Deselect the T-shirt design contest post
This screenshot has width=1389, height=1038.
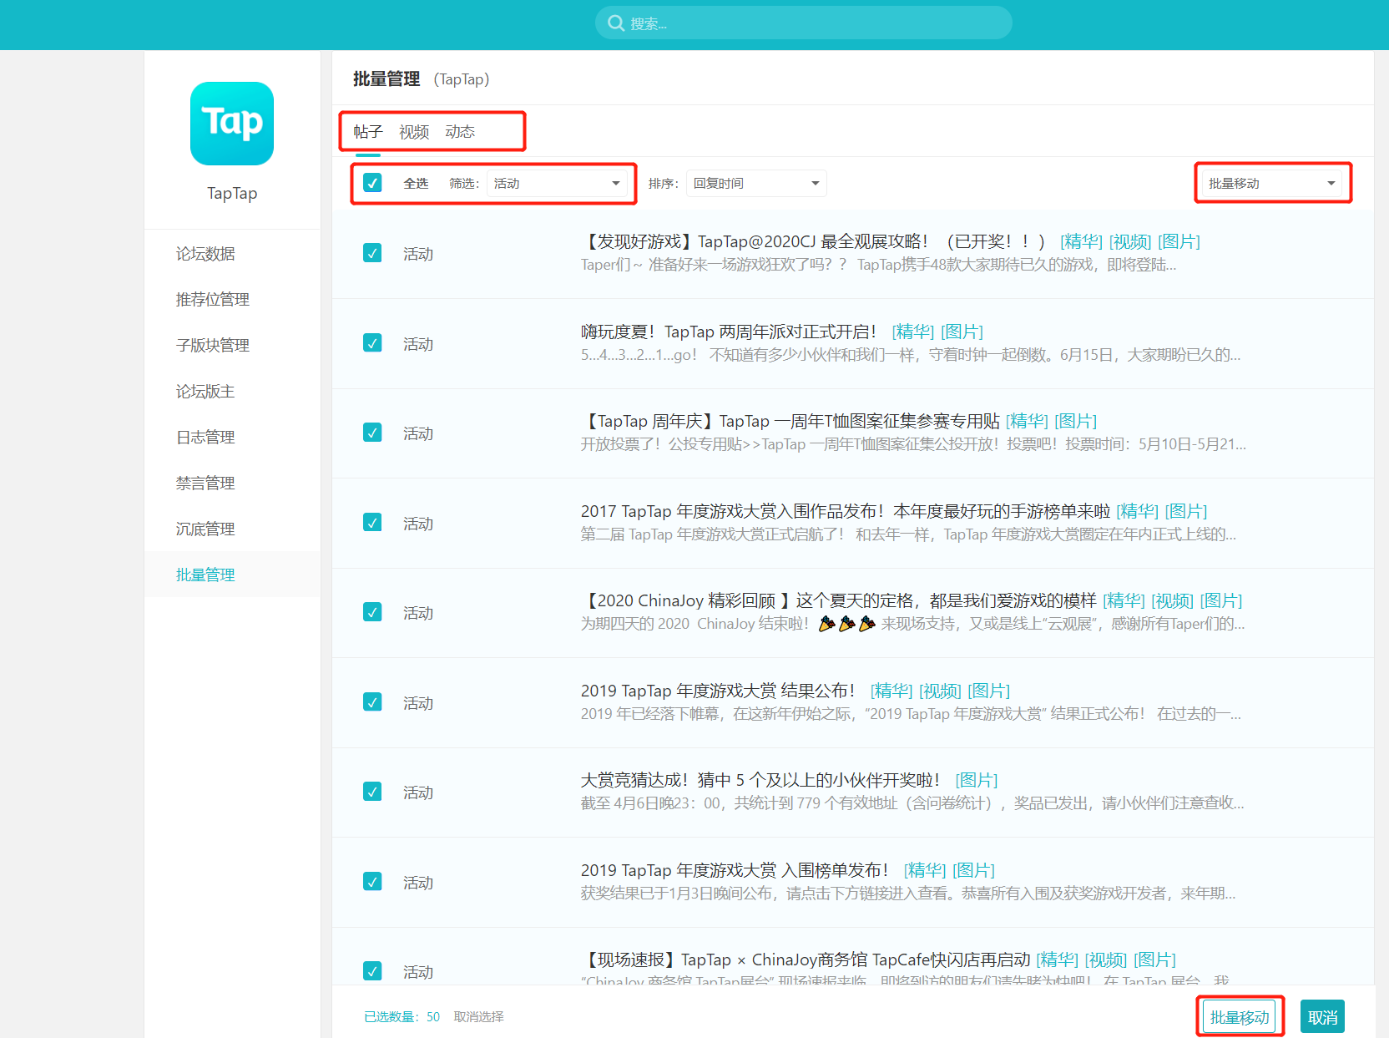(x=372, y=433)
